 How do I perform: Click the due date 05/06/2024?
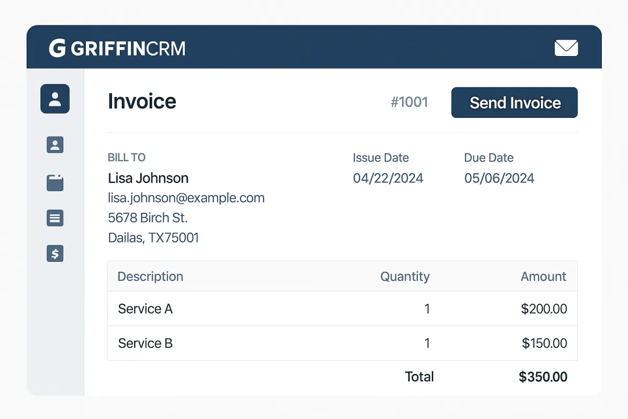tap(499, 178)
